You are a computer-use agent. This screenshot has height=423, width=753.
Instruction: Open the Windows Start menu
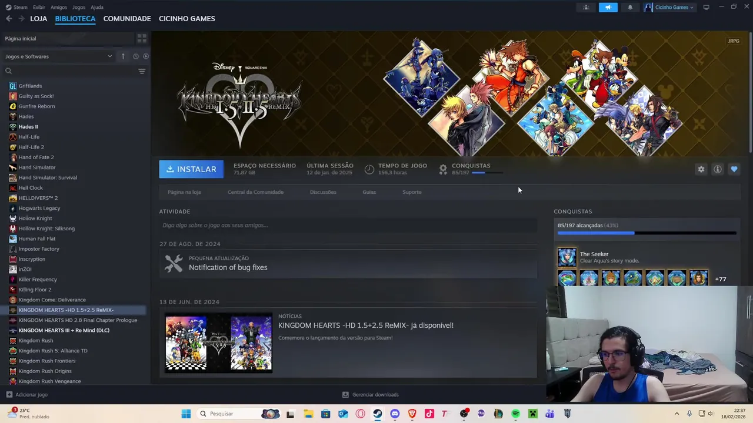[186, 414]
